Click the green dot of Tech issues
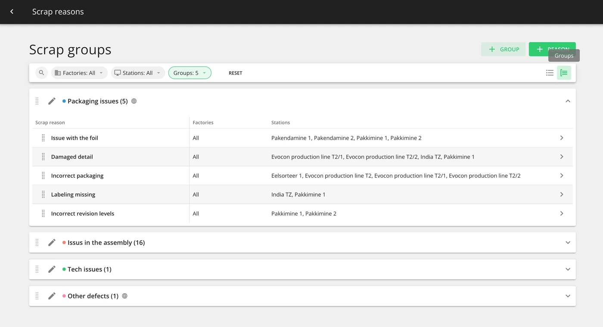Image resolution: width=603 pixels, height=327 pixels. point(64,269)
